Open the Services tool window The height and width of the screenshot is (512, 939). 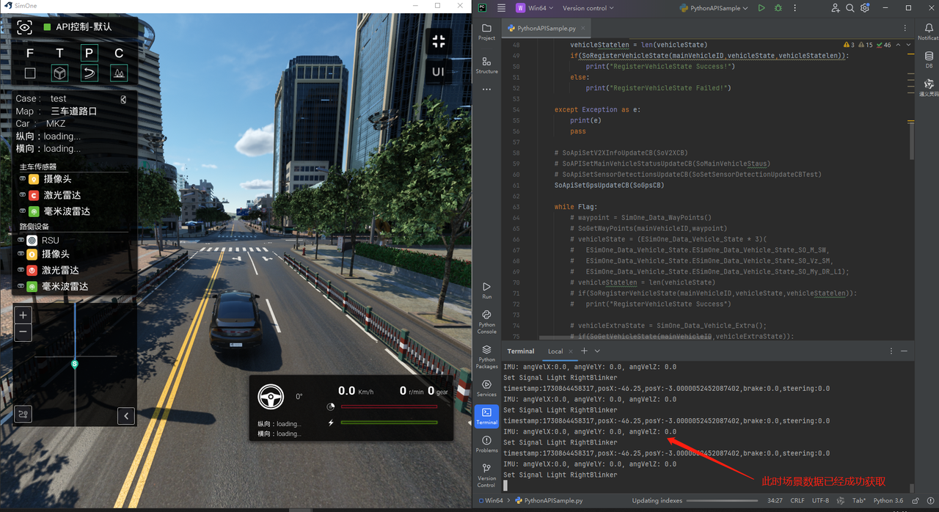tap(486, 388)
